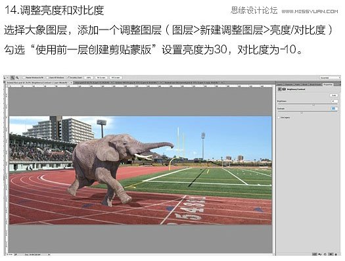Click the Fit Screen button
Viewport: 345px width, 261px height.
tap(102, 78)
